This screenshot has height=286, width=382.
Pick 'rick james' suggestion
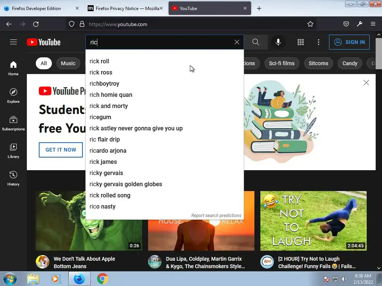(165, 162)
